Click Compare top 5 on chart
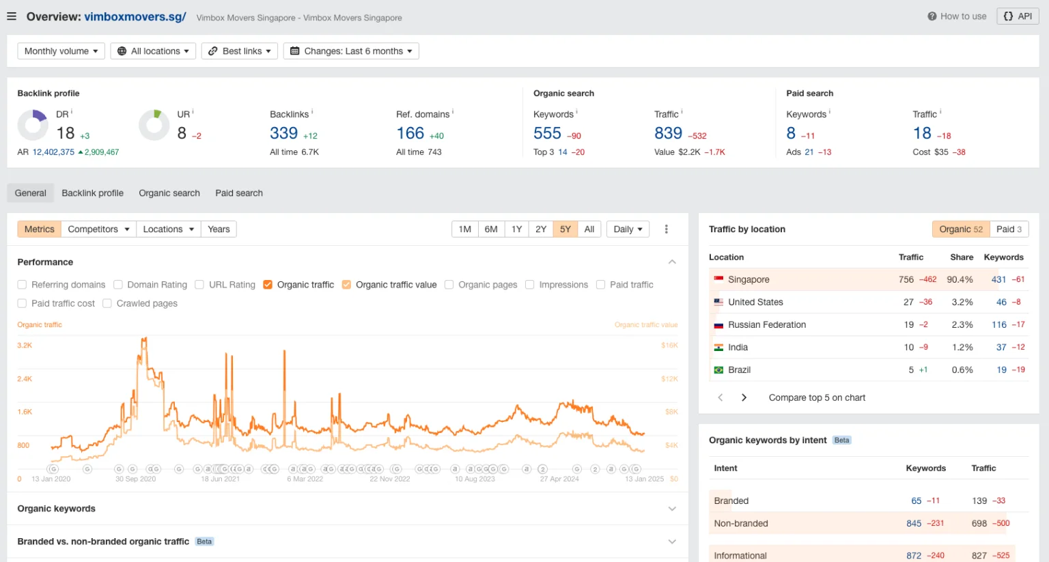 (x=817, y=397)
